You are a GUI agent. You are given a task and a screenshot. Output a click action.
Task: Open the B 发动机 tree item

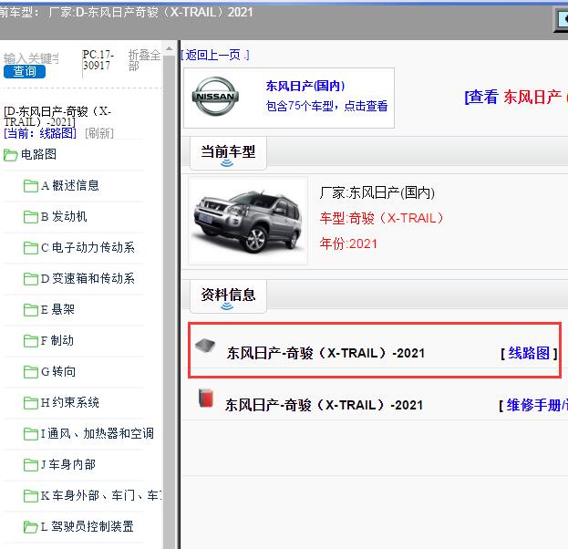[64, 217]
